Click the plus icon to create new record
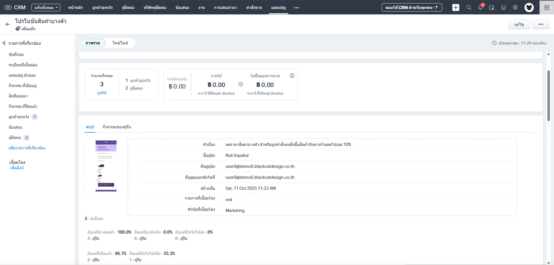The image size is (554, 265). click(456, 8)
